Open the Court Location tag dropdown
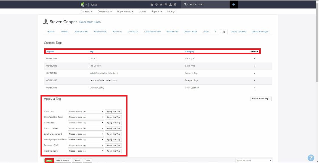This screenshot has width=319, height=163. point(86,128)
